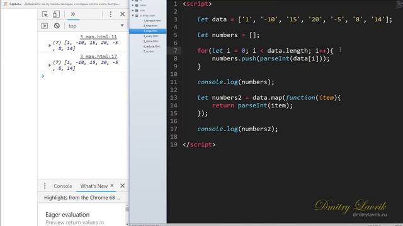
Task: Click 'console.log(numbers2);' on line 17
Action: click(x=237, y=129)
